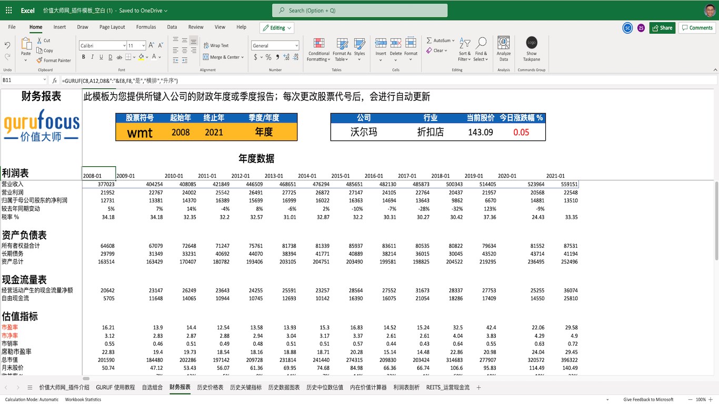Viewport: 719px width, 404px height.
Task: Open the Comments pane
Action: click(697, 28)
